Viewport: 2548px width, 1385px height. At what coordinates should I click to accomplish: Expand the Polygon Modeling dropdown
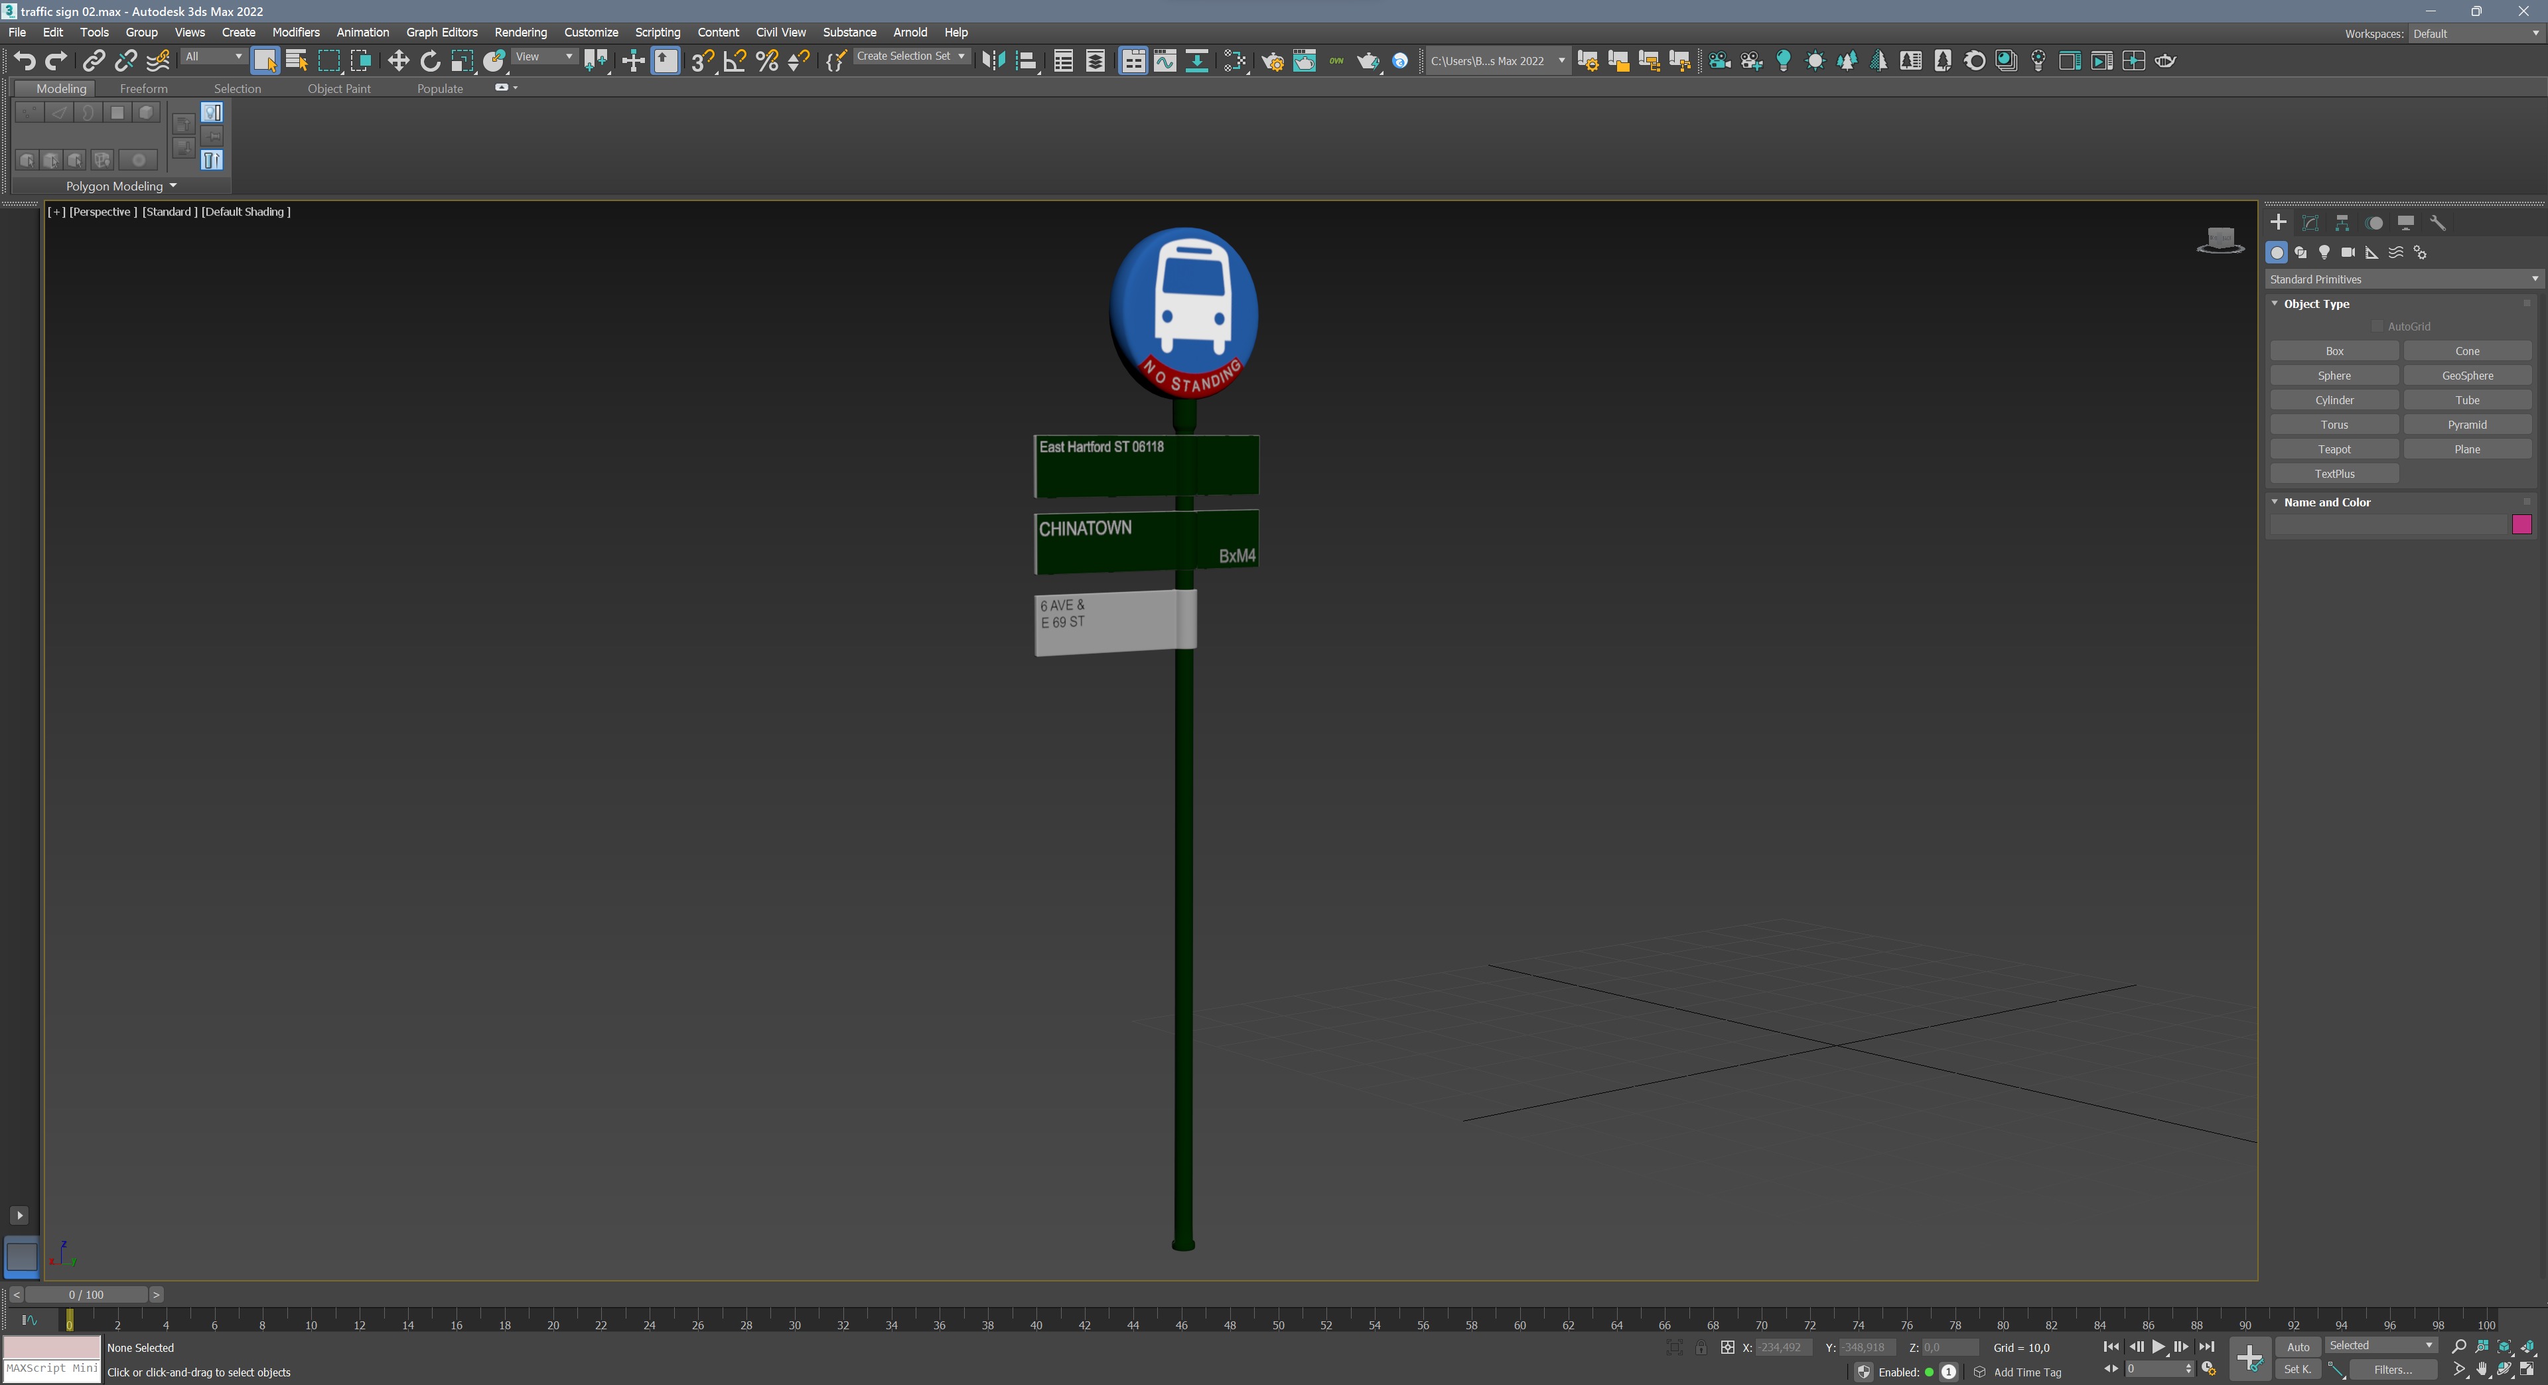pos(121,186)
